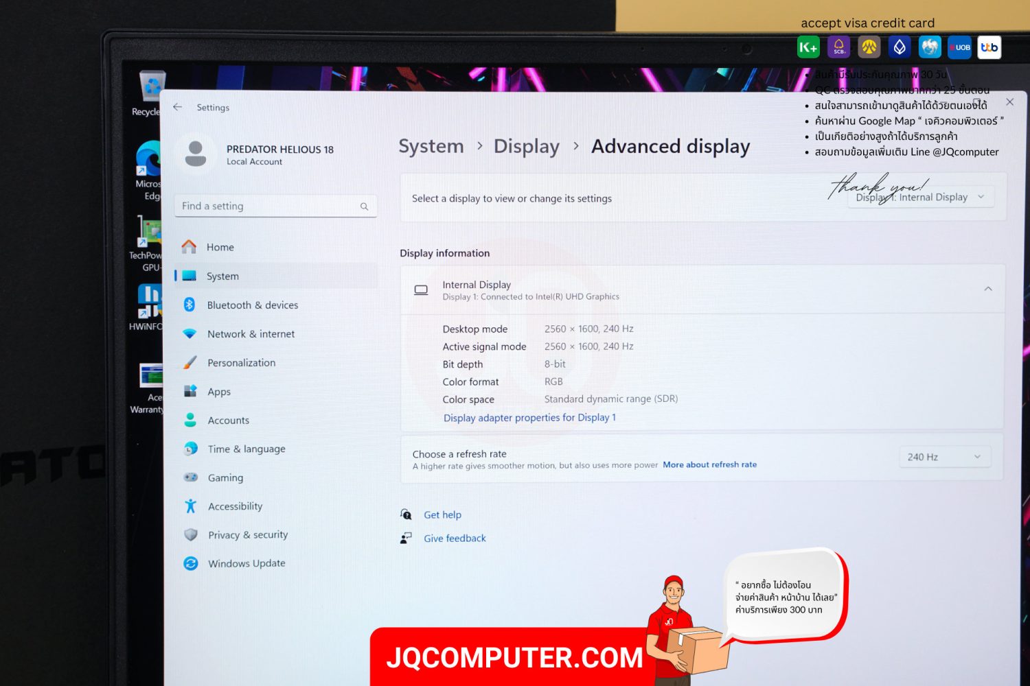Click the Time & language globe-clock icon
Image resolution: width=1030 pixels, height=686 pixels.
[191, 449]
